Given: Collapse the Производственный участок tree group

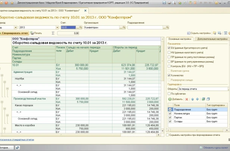Looking at the screenshot, I should click(2, 102).
